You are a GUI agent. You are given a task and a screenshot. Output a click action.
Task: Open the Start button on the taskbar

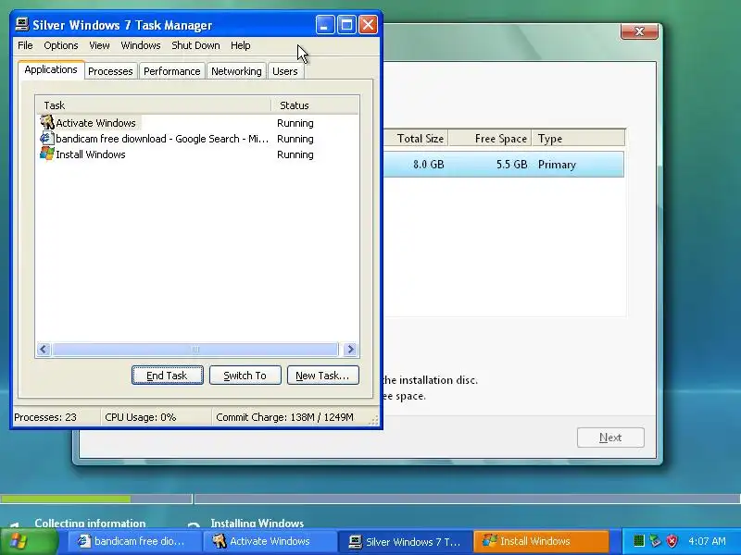pyautogui.click(x=30, y=541)
